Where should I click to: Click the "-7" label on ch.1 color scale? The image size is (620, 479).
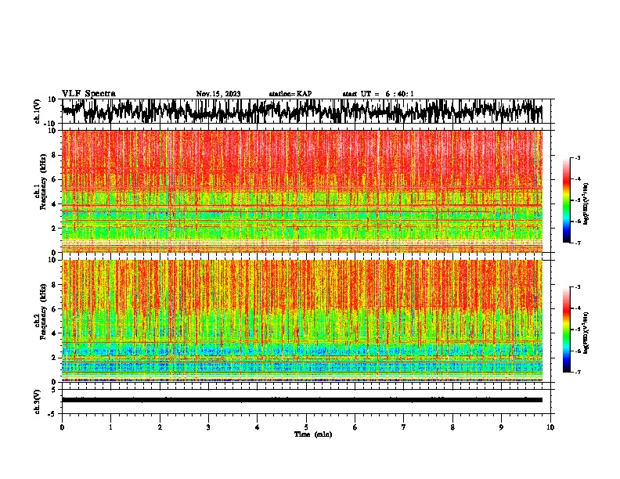(x=577, y=243)
